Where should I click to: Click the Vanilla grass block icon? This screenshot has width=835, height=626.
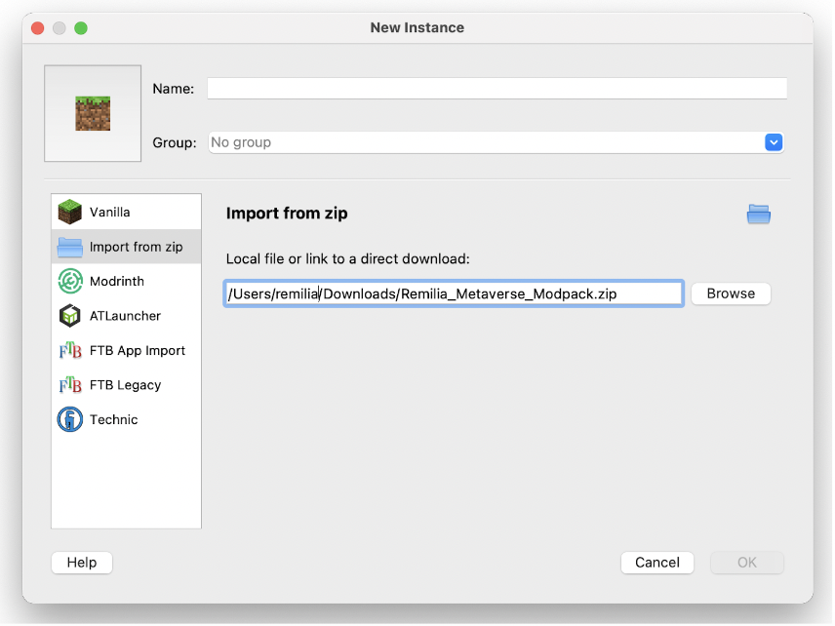70,212
